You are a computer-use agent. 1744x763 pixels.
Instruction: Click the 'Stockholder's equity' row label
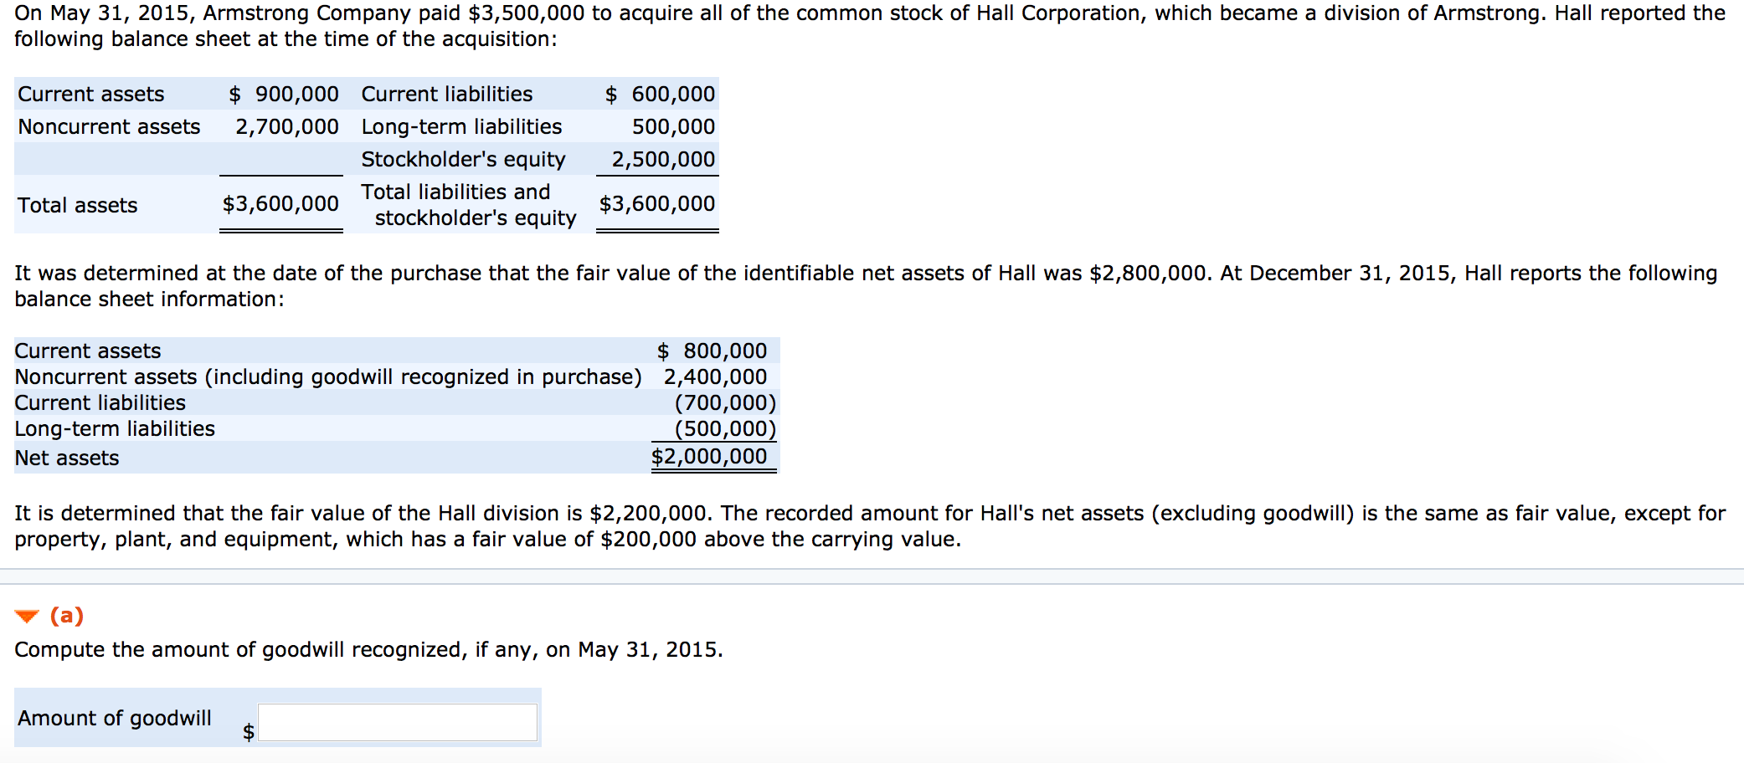point(464,159)
